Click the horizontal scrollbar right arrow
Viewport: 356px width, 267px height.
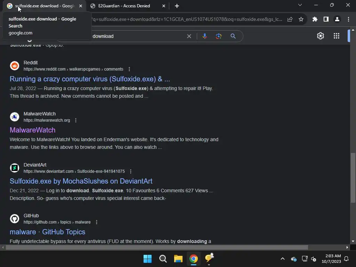347,248
